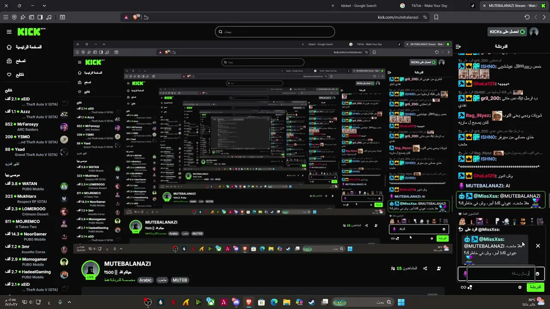
Task: Expand show more followed channels
Action: [x=12, y=164]
